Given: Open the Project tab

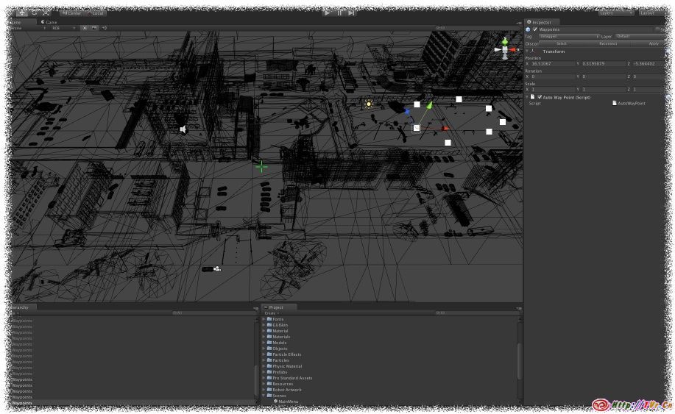Looking at the screenshot, I should [277, 307].
